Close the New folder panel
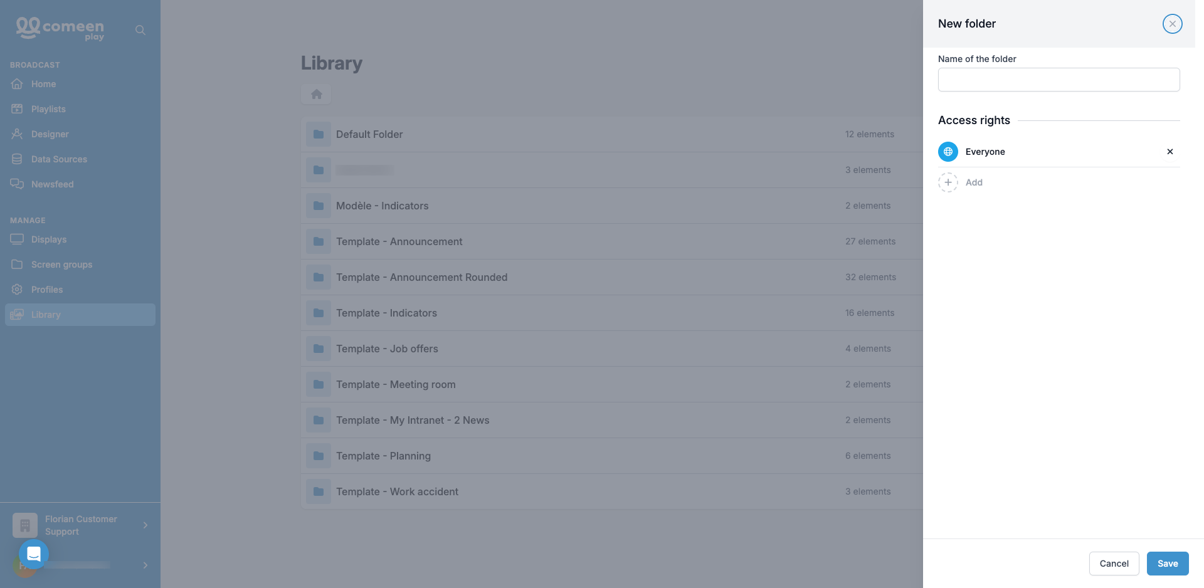This screenshot has height=588, width=1204. pyautogui.click(x=1172, y=24)
